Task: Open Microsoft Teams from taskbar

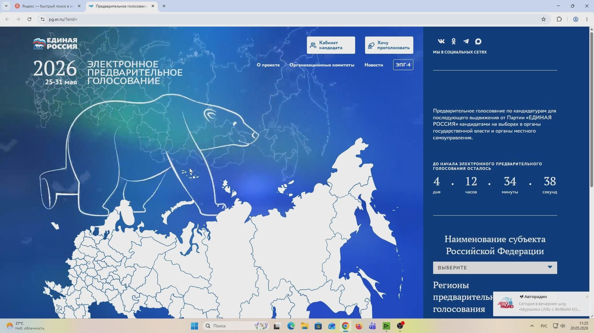Action: [372, 326]
